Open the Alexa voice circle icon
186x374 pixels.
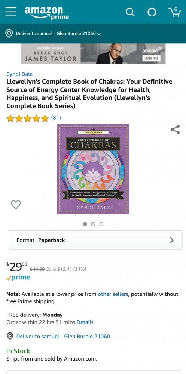(152, 12)
